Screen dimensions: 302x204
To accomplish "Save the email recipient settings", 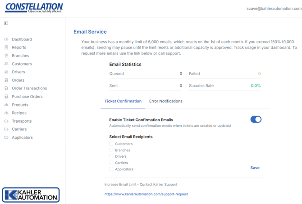I will pyautogui.click(x=255, y=168).
